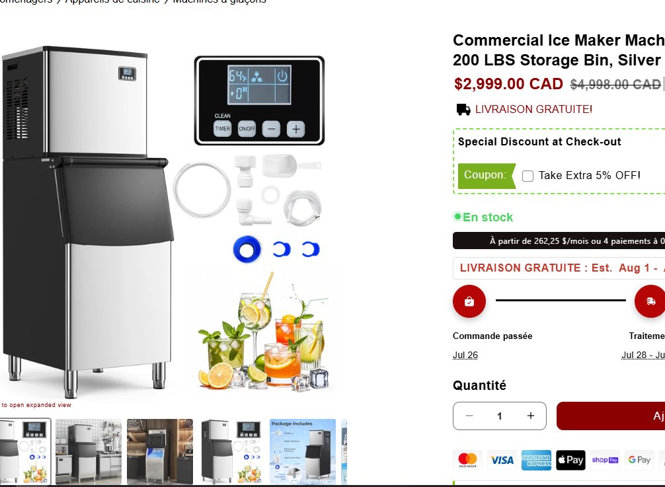Click the red shopping bag order icon
The image size is (665, 487).
point(469,301)
